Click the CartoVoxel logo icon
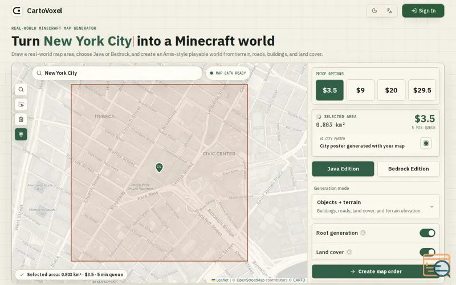456x285 pixels. click(17, 11)
